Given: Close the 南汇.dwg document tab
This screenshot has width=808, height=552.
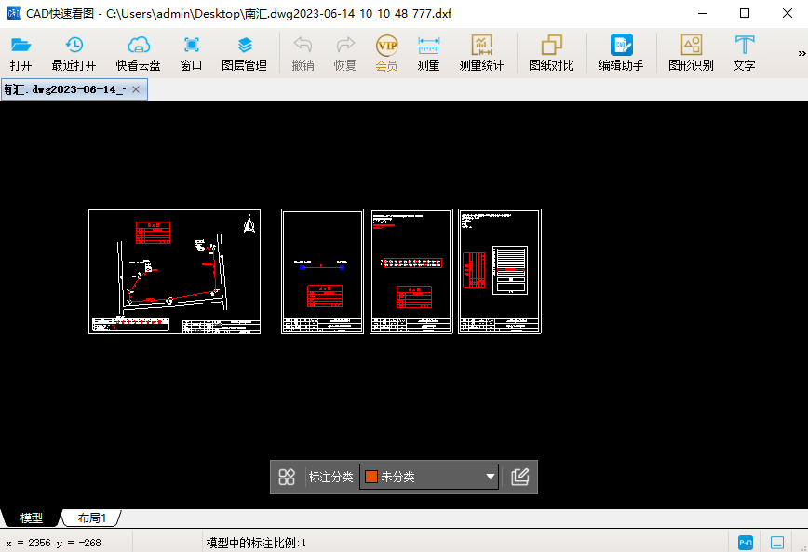Looking at the screenshot, I should (x=136, y=89).
